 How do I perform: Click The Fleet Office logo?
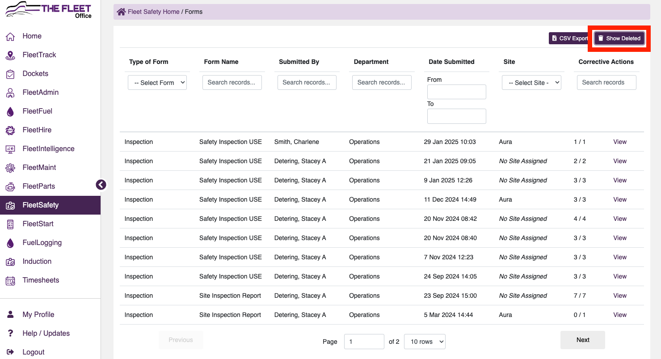(x=48, y=11)
